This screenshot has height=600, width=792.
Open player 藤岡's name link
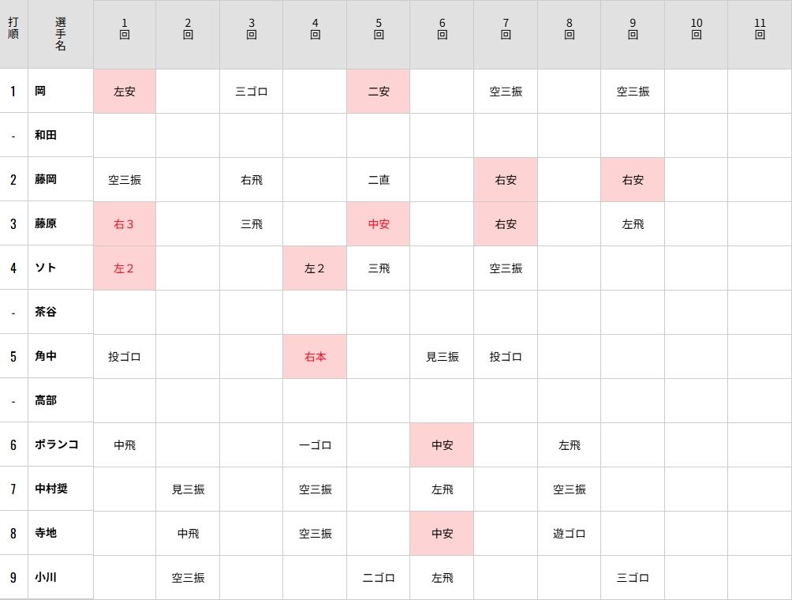[46, 179]
